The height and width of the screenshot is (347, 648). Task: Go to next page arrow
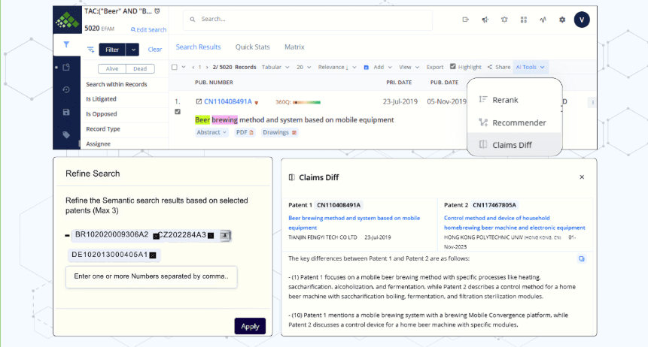(x=207, y=68)
